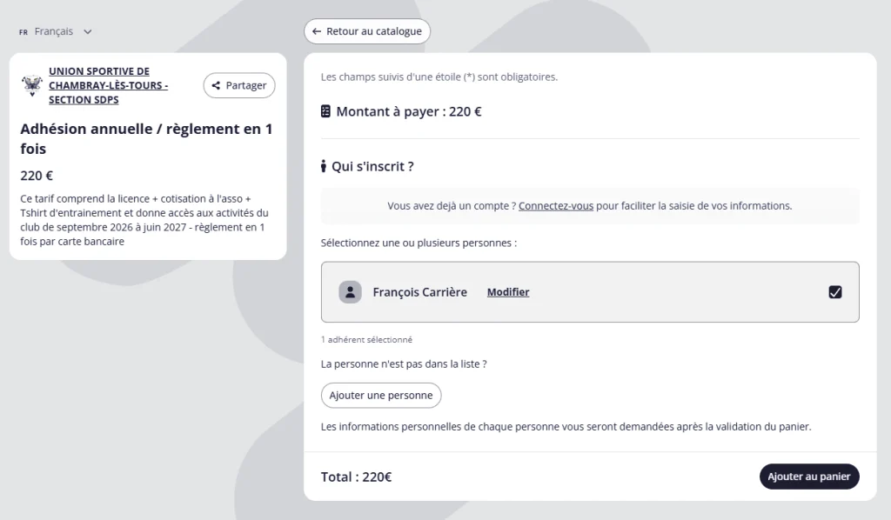891x520 pixels.
Task: Click the receipt icon beside Montant à payer
Action: pyautogui.click(x=325, y=111)
